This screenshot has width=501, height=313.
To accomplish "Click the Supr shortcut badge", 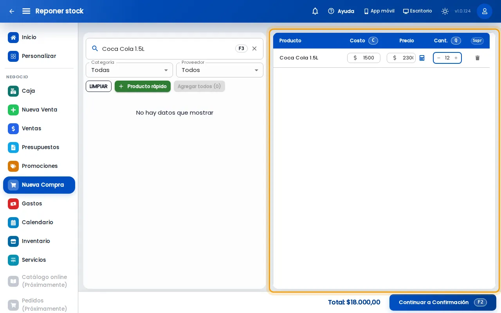I will point(477,41).
